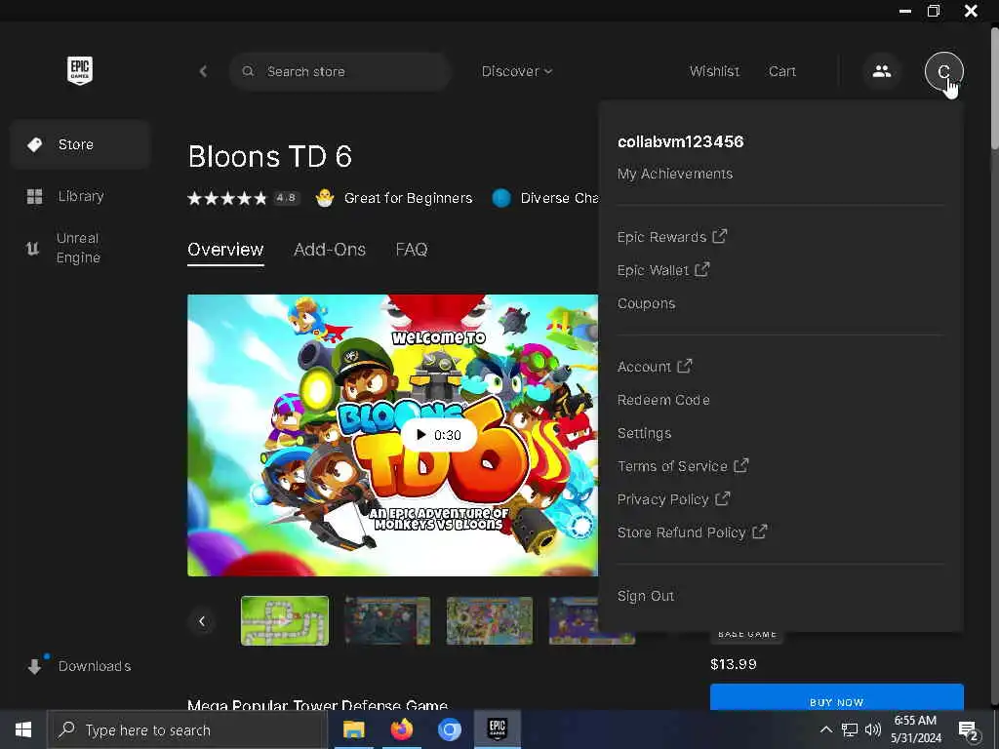
Task: Open Firefox from taskbar
Action: (x=401, y=729)
